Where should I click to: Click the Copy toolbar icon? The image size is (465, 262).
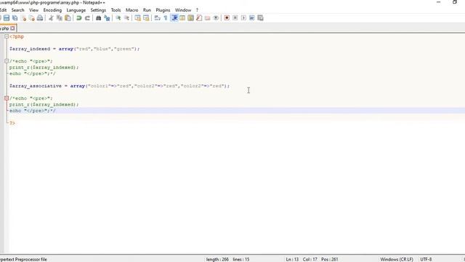click(60, 18)
